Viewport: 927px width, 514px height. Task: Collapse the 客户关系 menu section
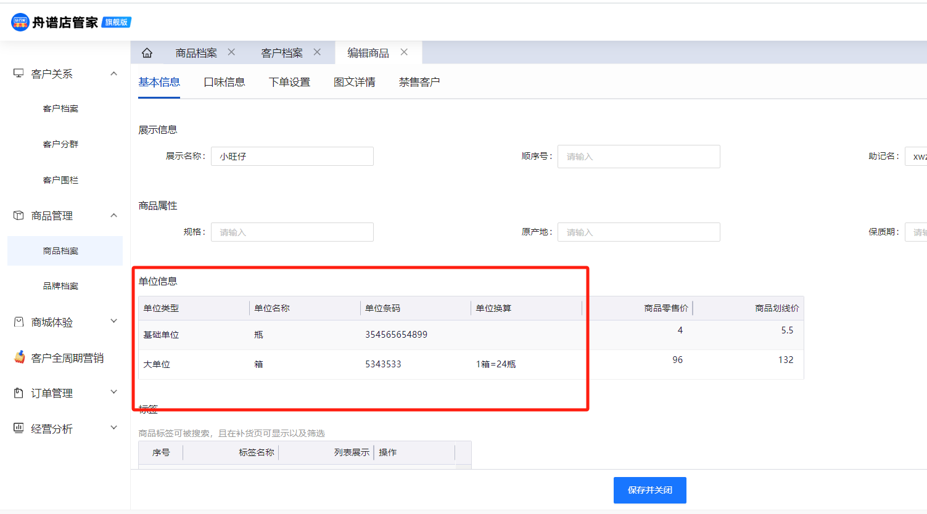113,74
